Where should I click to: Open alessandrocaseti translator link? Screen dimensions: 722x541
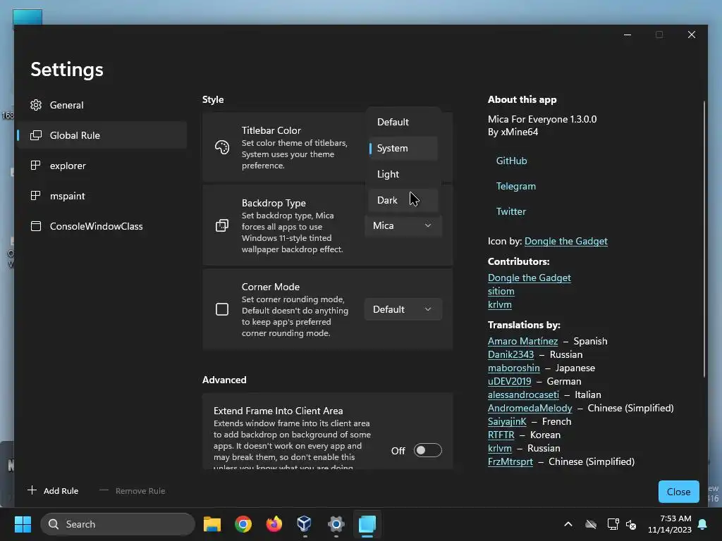(x=523, y=394)
